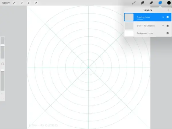Open blend mode N of Drawing Layer

[x=163, y=17]
